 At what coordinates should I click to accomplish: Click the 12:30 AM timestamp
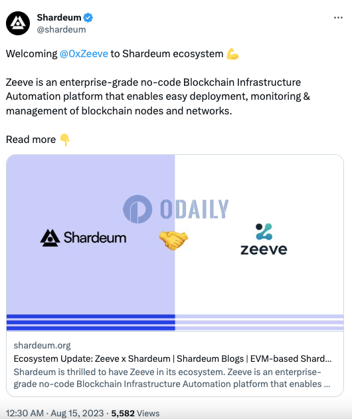25,413
